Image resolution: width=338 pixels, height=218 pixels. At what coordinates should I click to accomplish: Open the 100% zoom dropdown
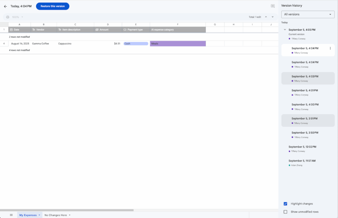point(17,17)
